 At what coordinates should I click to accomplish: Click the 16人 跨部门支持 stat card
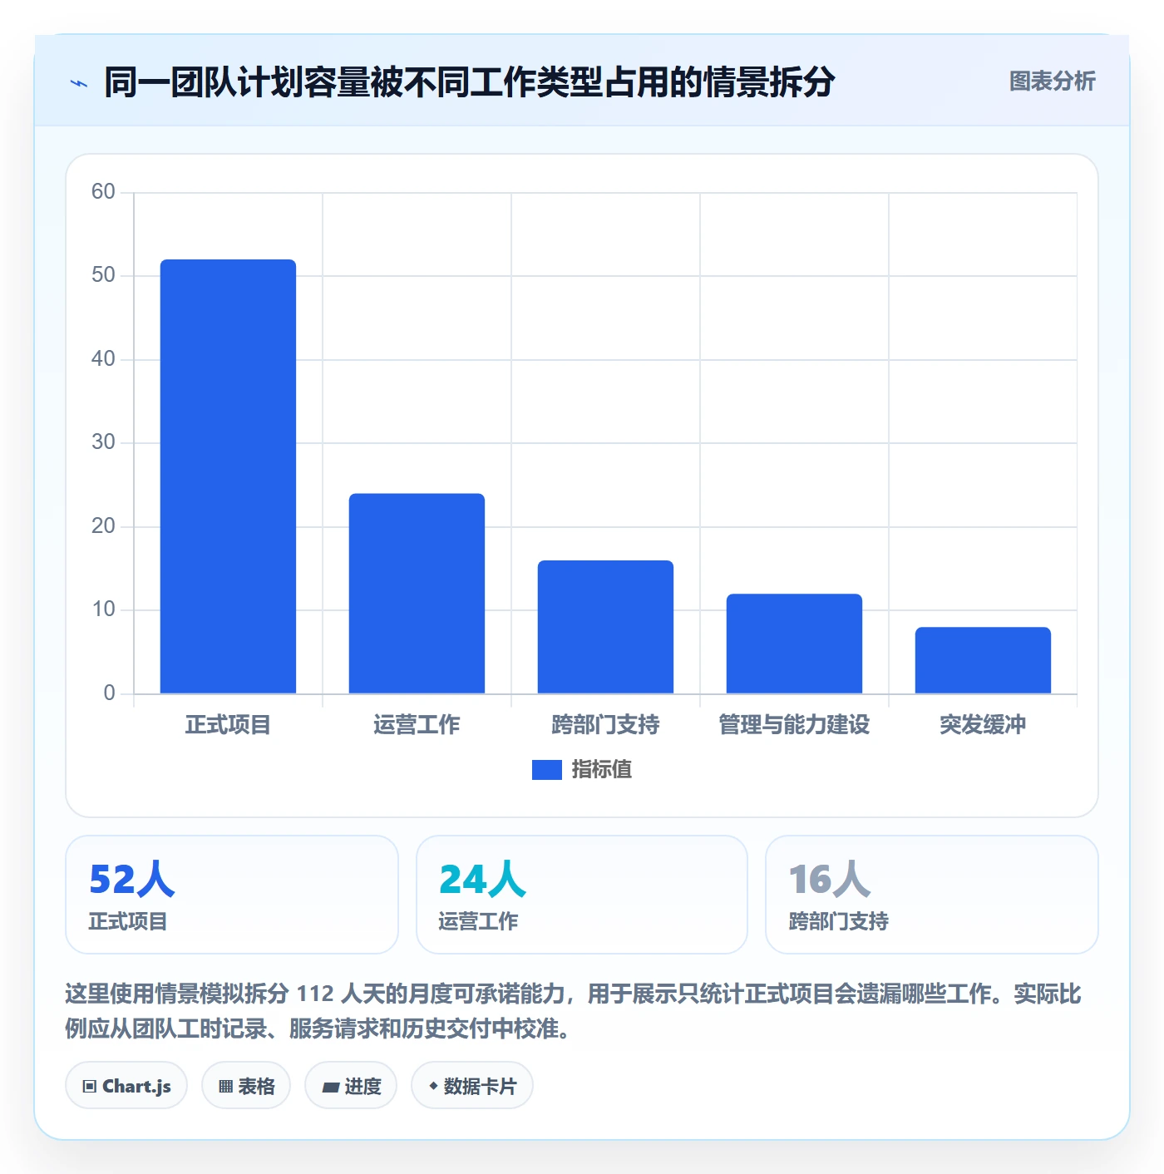932,895
